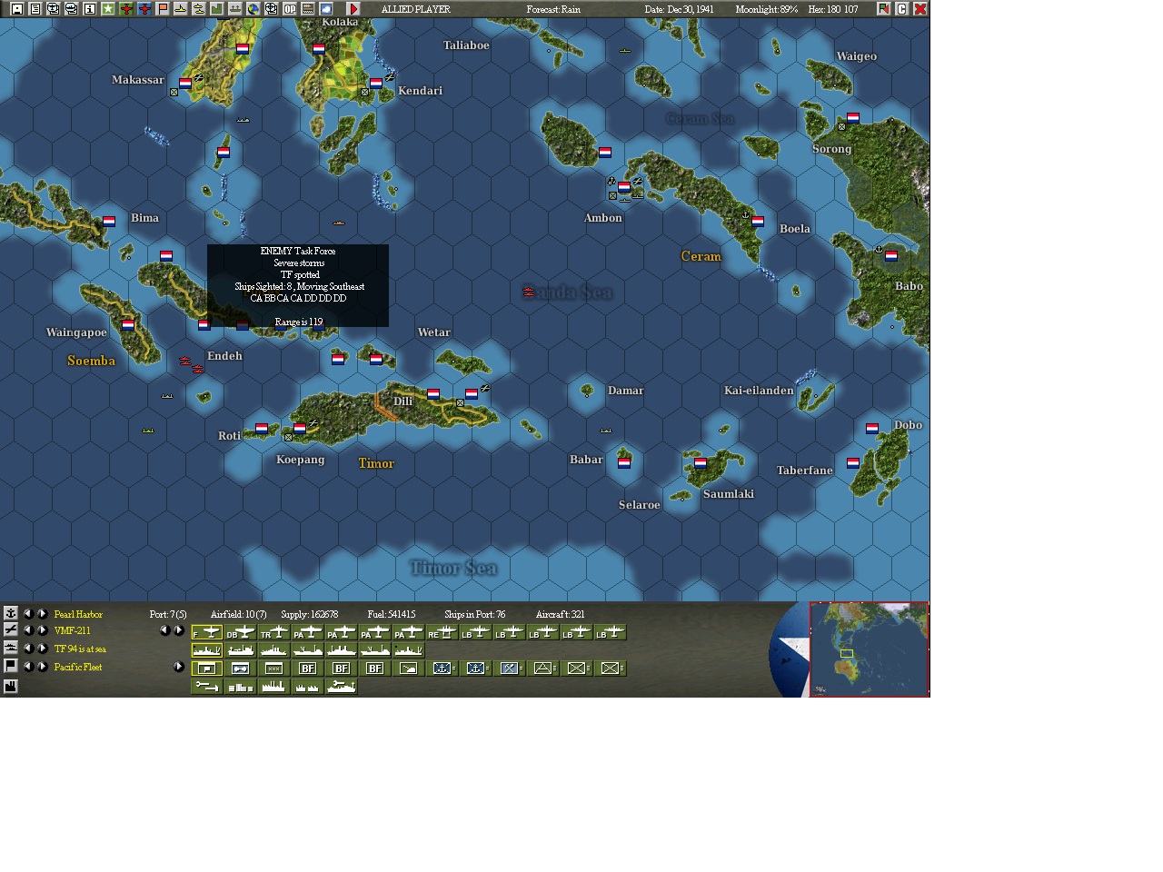Viewport: 1163px width, 872px height.
Task: Select the Dutch flag at Babo
Action: coord(891,255)
